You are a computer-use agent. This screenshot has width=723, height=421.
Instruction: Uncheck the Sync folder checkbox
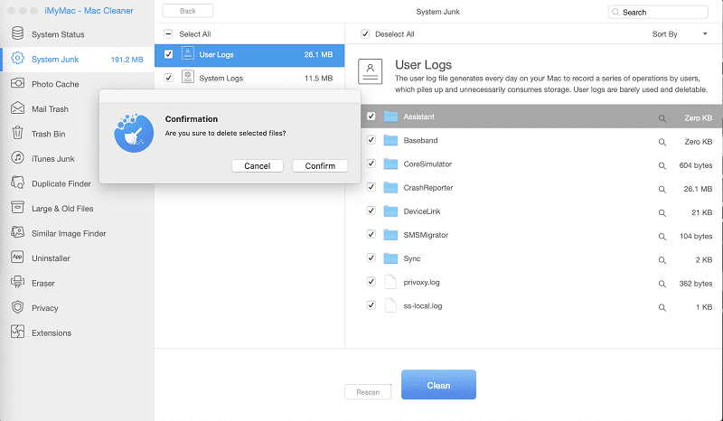[x=371, y=257]
